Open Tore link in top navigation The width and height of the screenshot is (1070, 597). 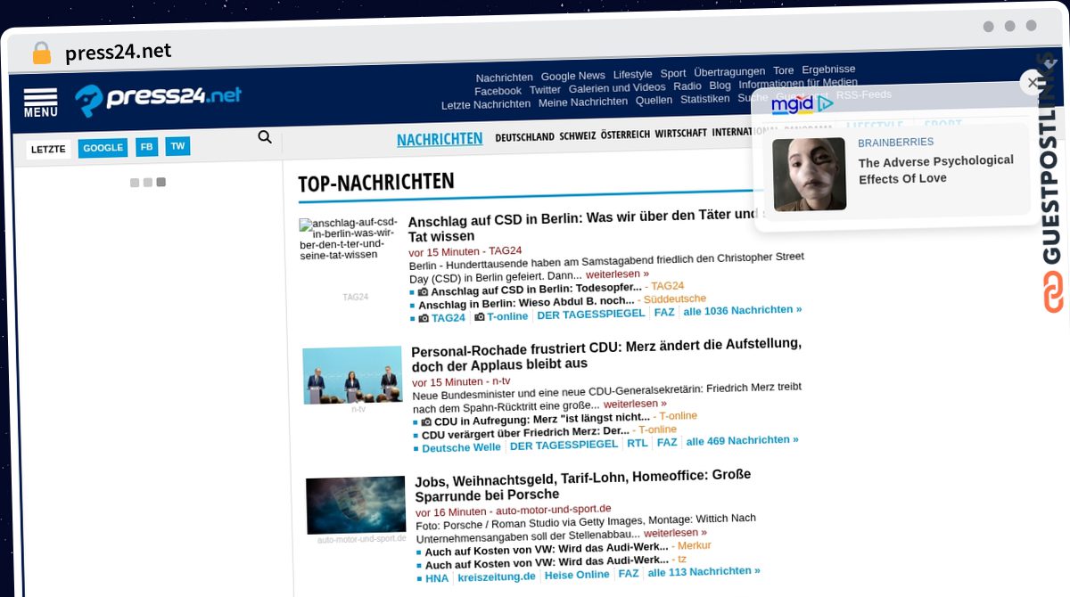click(x=784, y=70)
